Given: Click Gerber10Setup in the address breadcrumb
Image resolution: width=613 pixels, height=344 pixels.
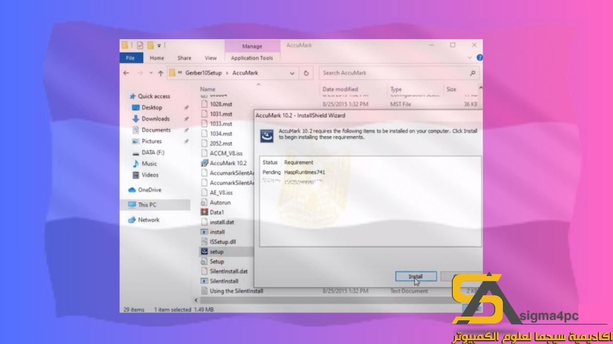Looking at the screenshot, I should pyautogui.click(x=204, y=73).
